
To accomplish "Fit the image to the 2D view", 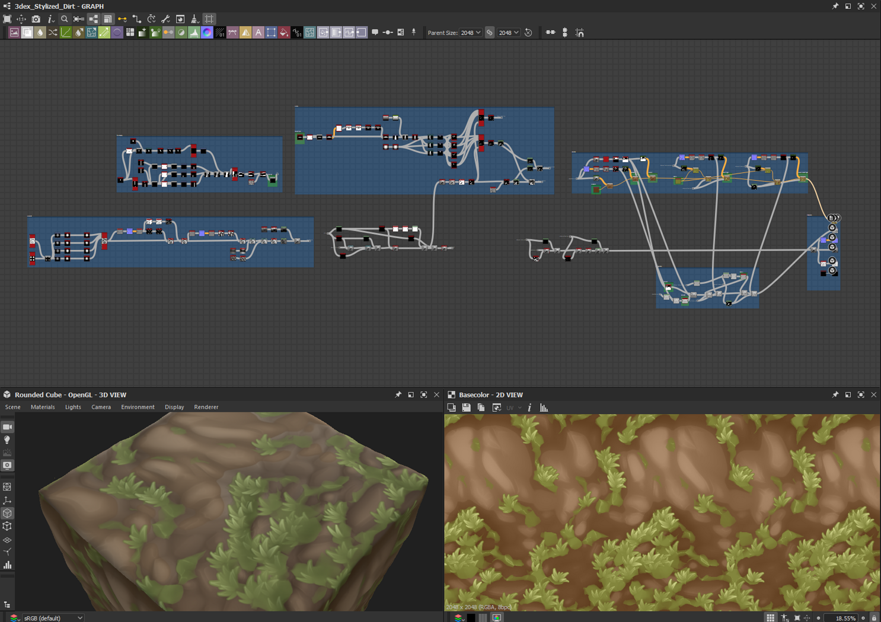I will point(797,618).
